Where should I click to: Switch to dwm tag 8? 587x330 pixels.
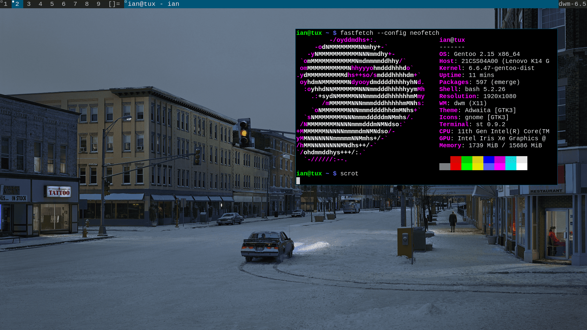[x=87, y=4]
